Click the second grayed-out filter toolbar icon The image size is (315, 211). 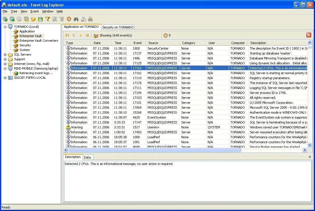coord(62,19)
